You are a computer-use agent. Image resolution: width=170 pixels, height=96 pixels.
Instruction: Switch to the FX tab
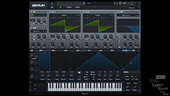point(61,5)
